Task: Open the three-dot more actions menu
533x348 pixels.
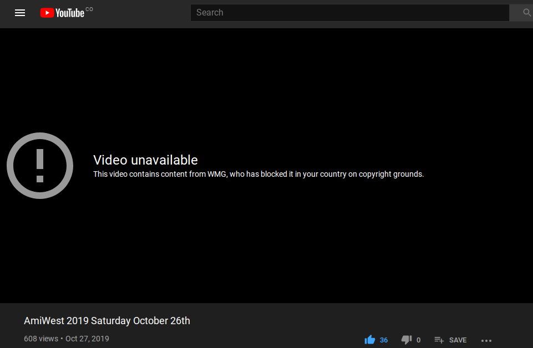Action: pos(486,341)
